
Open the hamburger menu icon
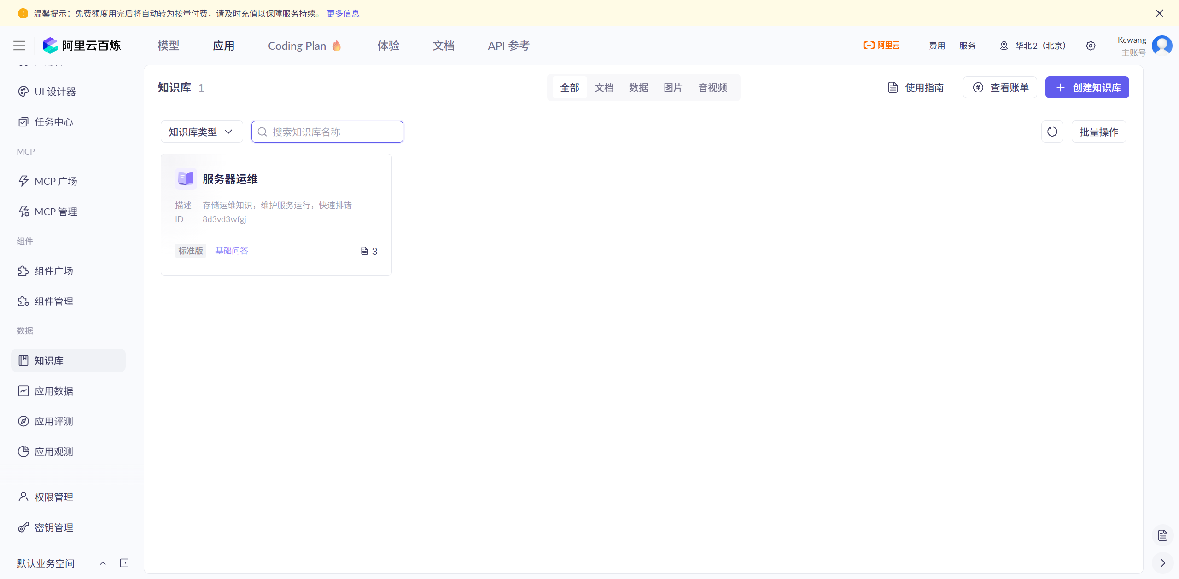tap(19, 46)
